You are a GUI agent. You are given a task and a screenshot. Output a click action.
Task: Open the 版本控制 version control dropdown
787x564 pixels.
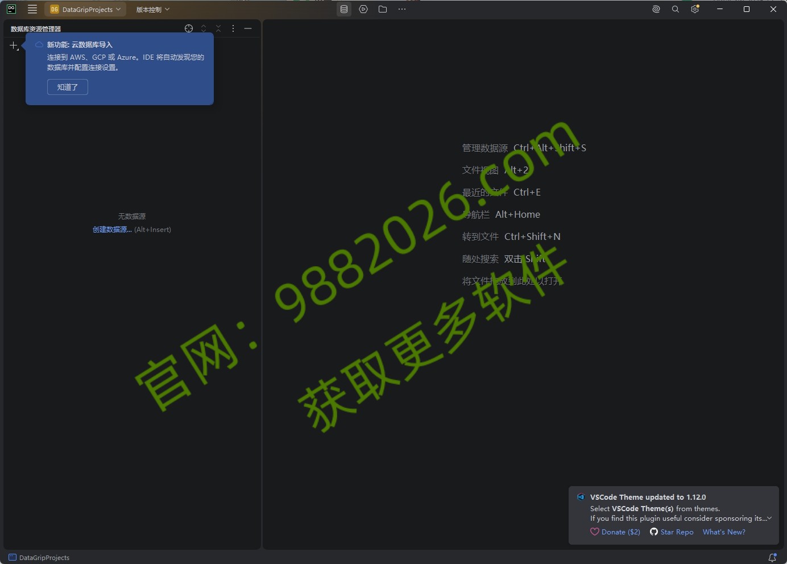click(152, 9)
